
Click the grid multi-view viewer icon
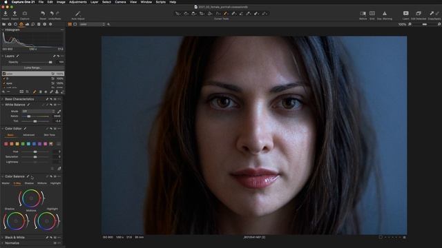click(x=70, y=25)
